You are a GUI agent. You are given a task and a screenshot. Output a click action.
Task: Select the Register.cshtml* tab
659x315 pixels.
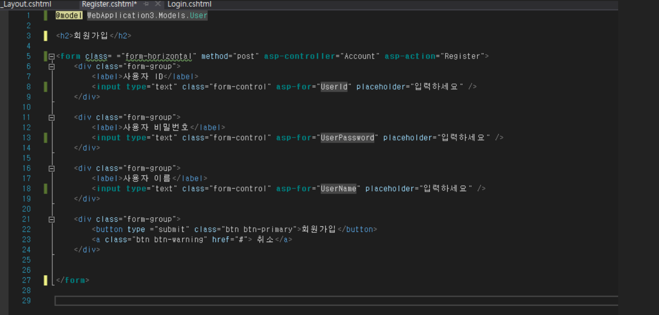(109, 4)
